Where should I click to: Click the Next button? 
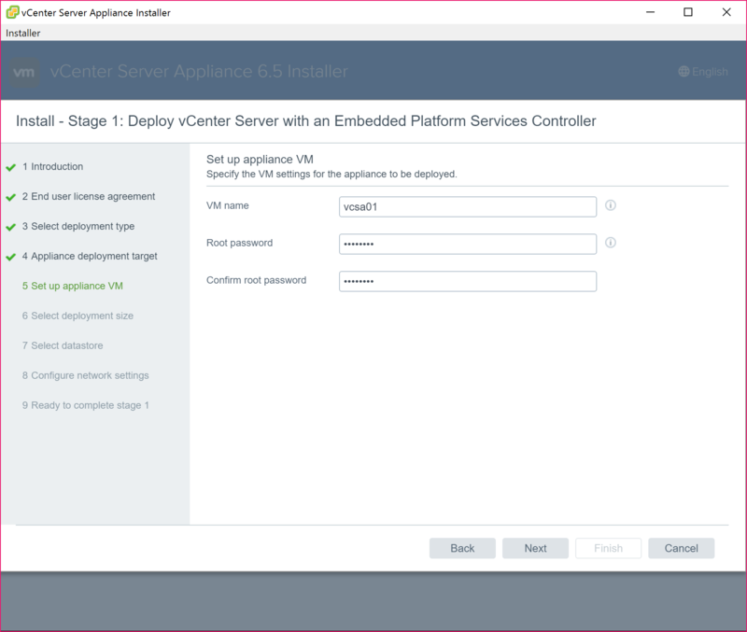(535, 548)
